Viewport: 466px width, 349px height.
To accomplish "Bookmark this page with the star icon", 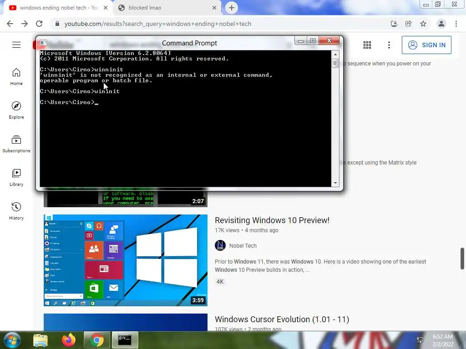I will 423,24.
